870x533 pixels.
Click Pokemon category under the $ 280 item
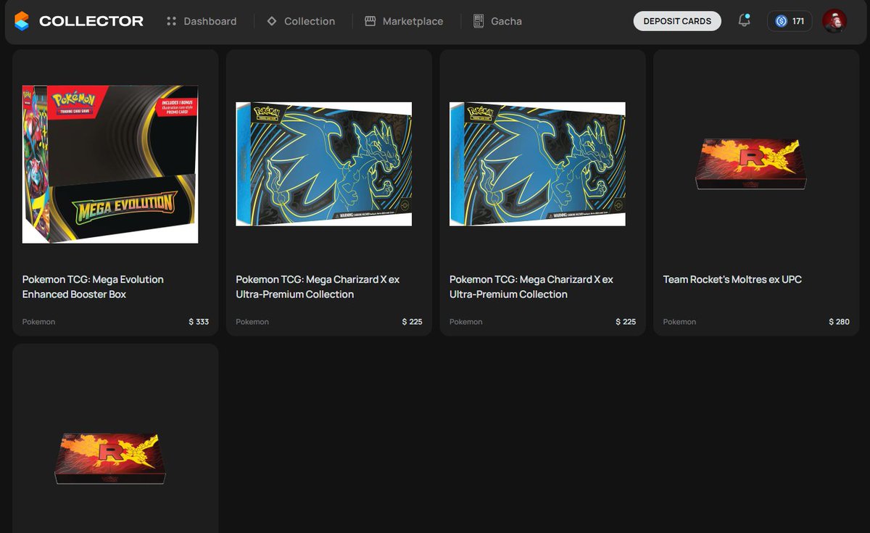click(x=679, y=321)
